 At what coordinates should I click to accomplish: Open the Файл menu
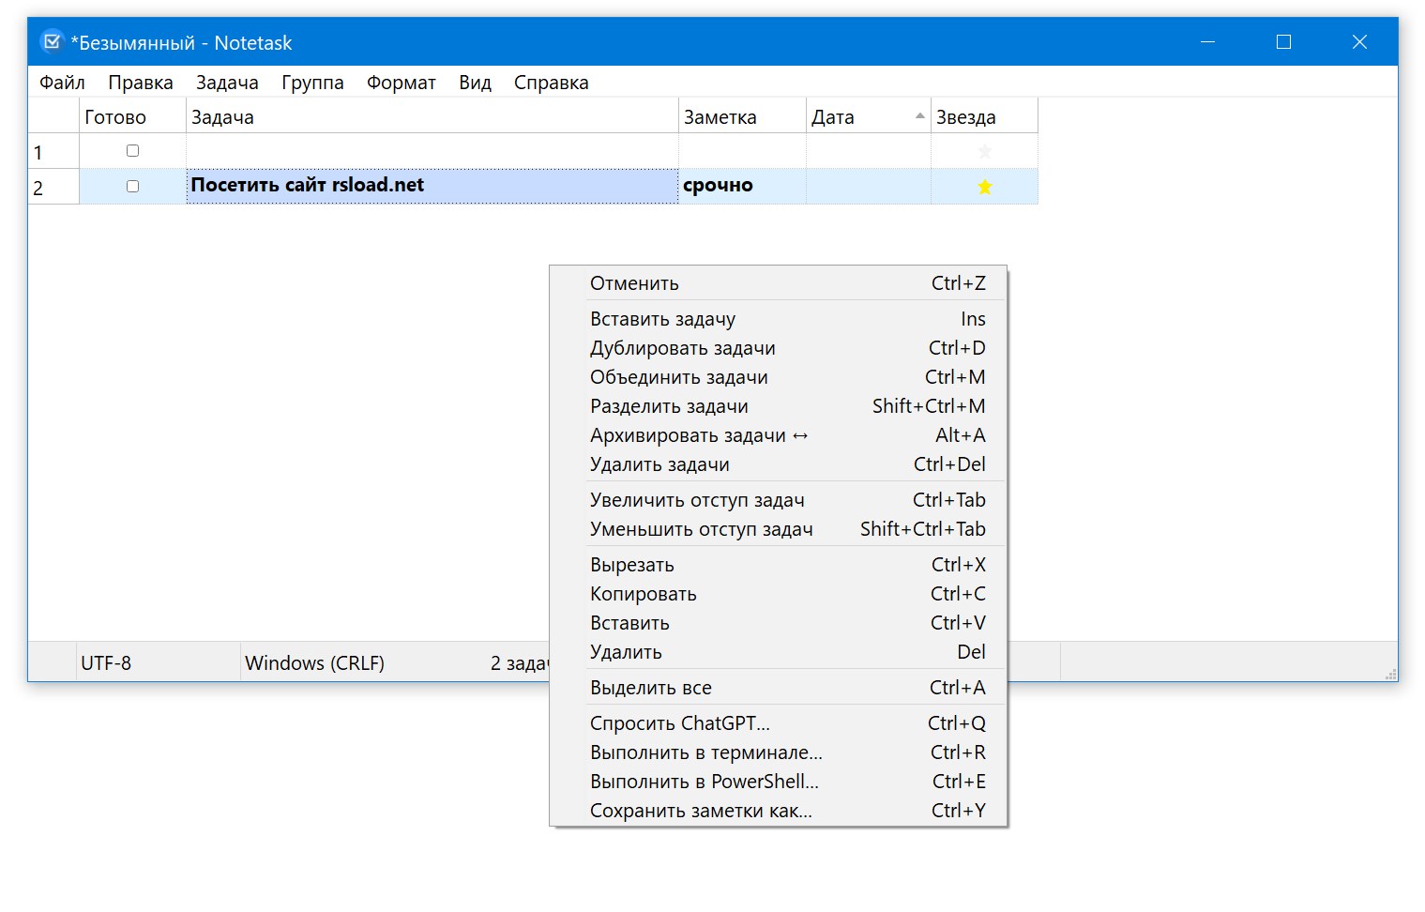tap(62, 83)
